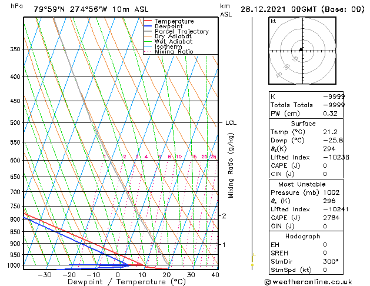370x286 pixels.
Task: Click the 'Dewp (°C)' value -25.8
Action: [333, 141]
